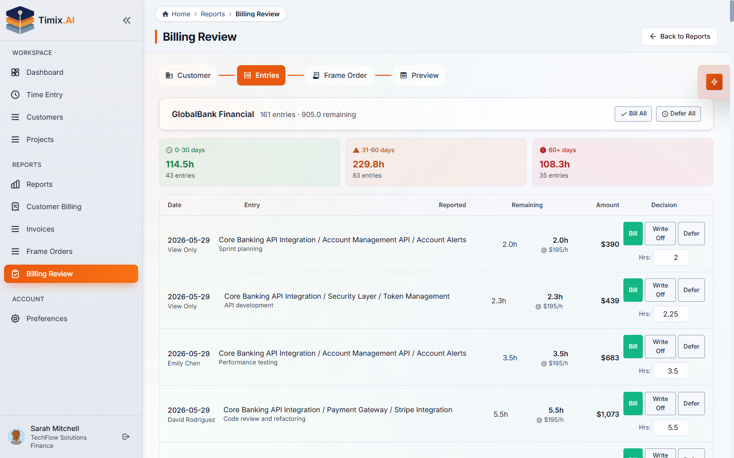Select the 0-30 days aging card
Viewport: 734px width, 458px height.
coord(249,162)
